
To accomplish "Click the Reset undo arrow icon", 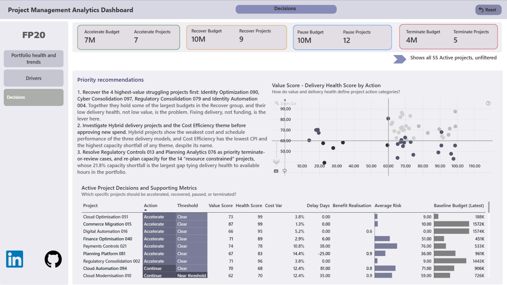I will (481, 9).
